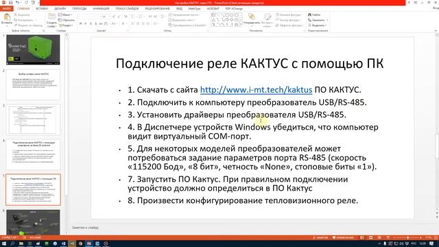Switch to the РЕЦЕНЗИРОВАНИЕ (Review) tab
439x247 pixels.
pyautogui.click(x=157, y=9)
